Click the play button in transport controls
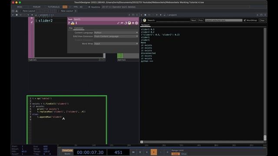Image resolution: width=278 pixels, height=156 pixels. [x=154, y=152]
